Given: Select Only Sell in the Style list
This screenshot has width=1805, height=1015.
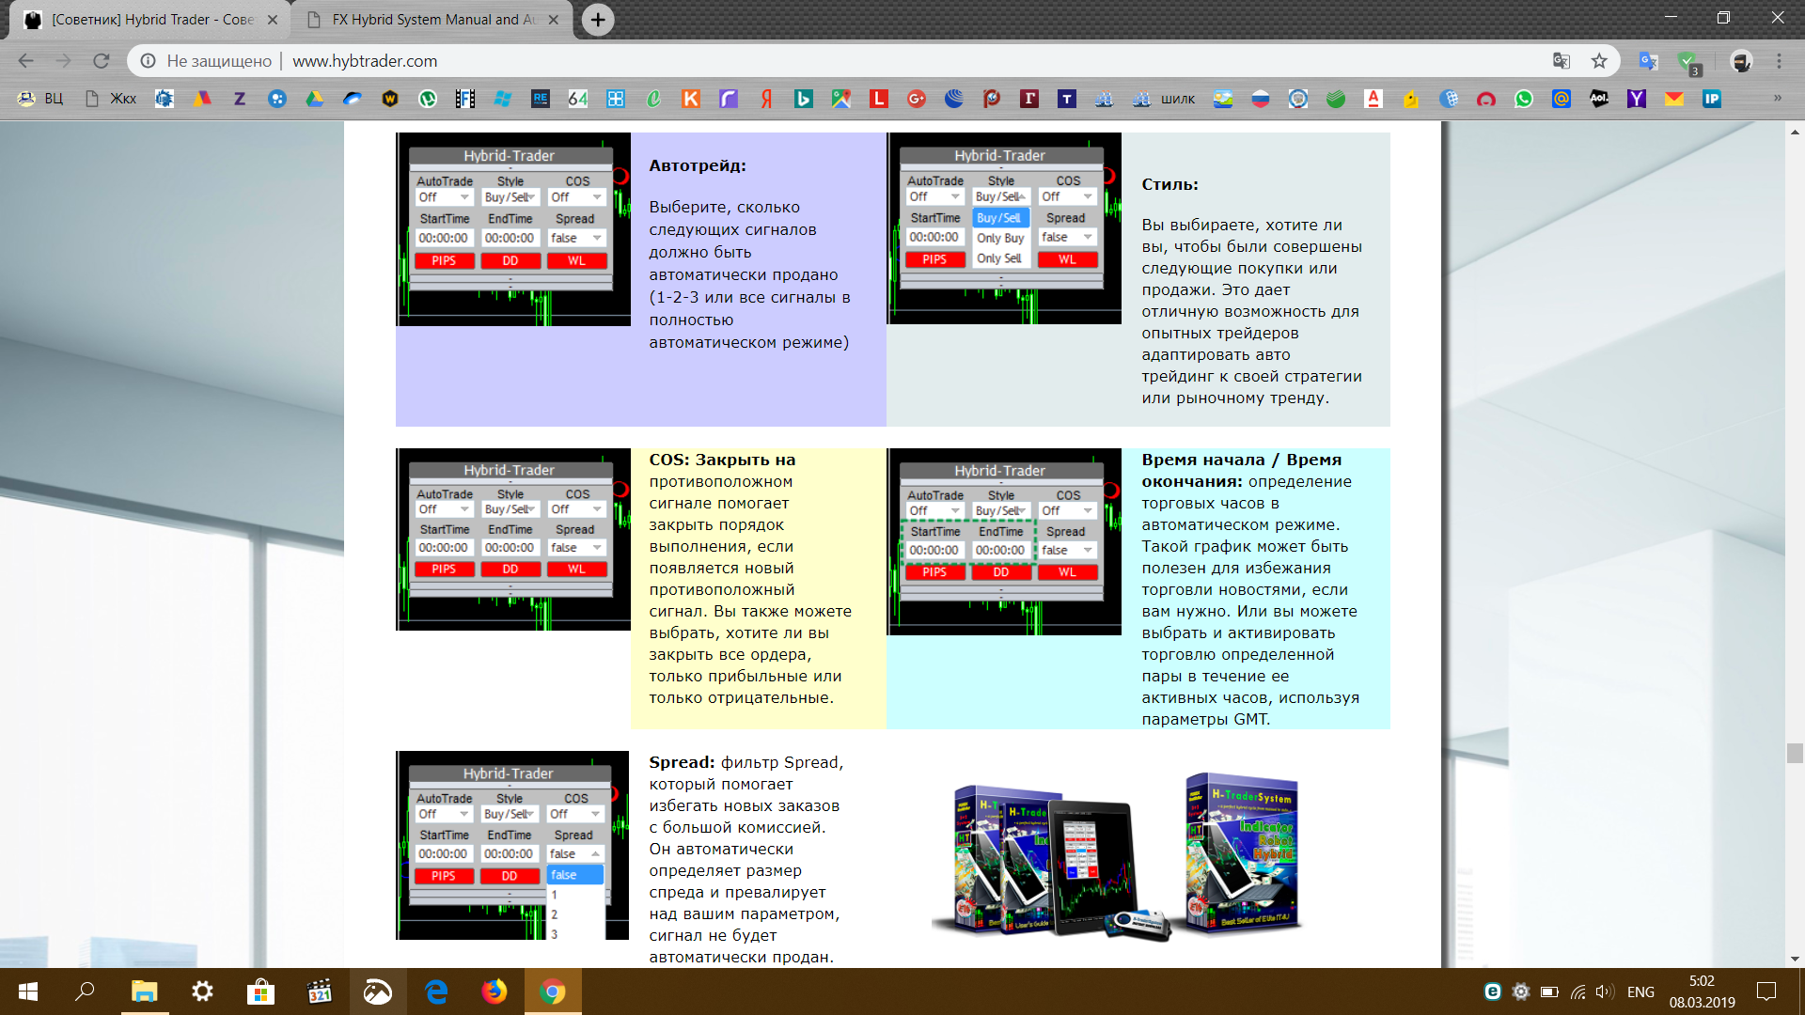Looking at the screenshot, I should tap(999, 258).
